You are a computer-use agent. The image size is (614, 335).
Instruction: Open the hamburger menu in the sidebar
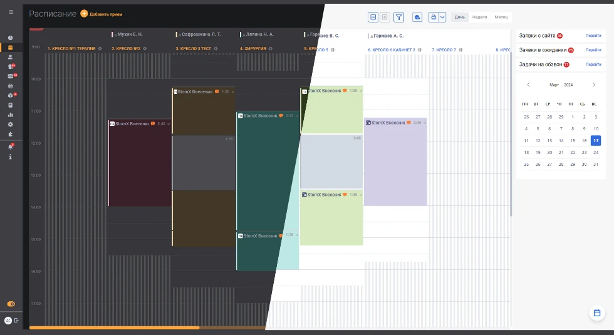click(11, 12)
